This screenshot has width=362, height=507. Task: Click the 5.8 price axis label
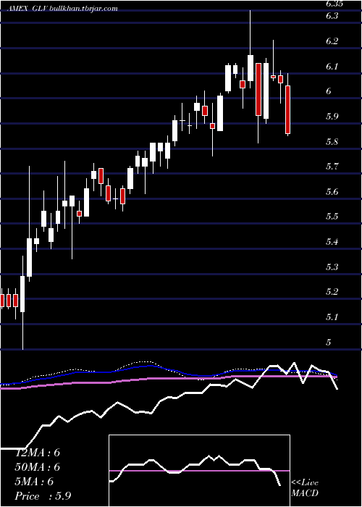(x=332, y=142)
